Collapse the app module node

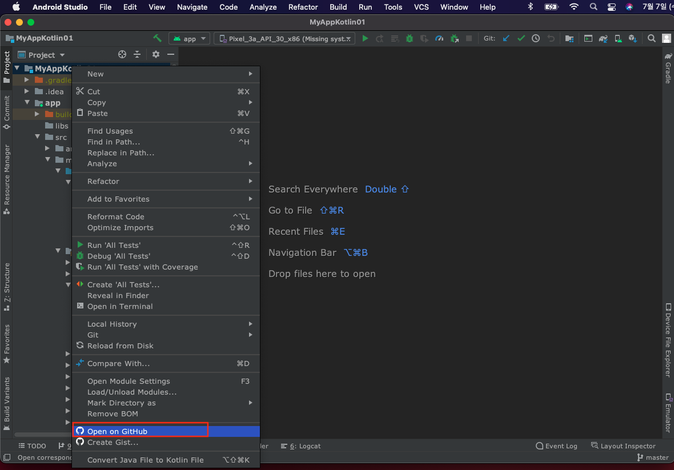27,103
